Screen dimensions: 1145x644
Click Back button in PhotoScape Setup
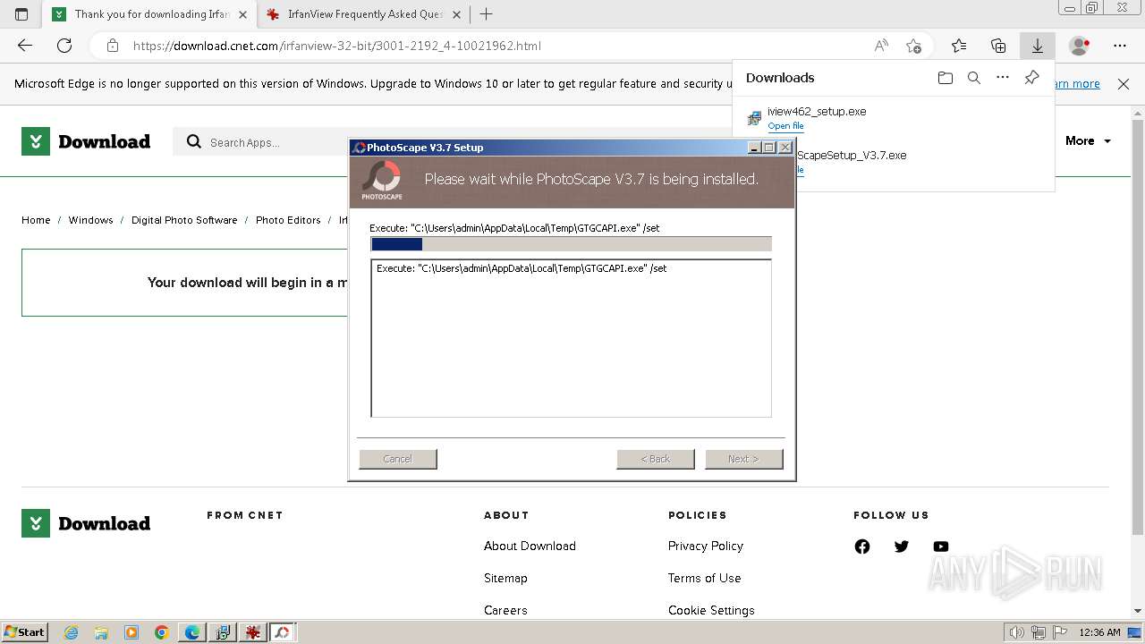coord(656,459)
